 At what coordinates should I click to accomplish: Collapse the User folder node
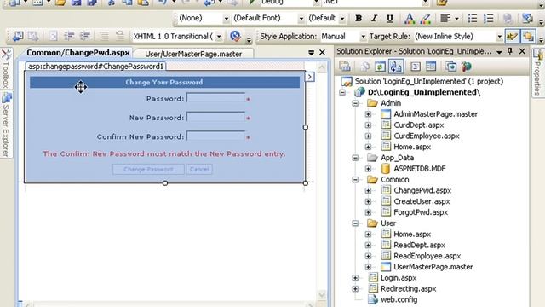(355, 223)
